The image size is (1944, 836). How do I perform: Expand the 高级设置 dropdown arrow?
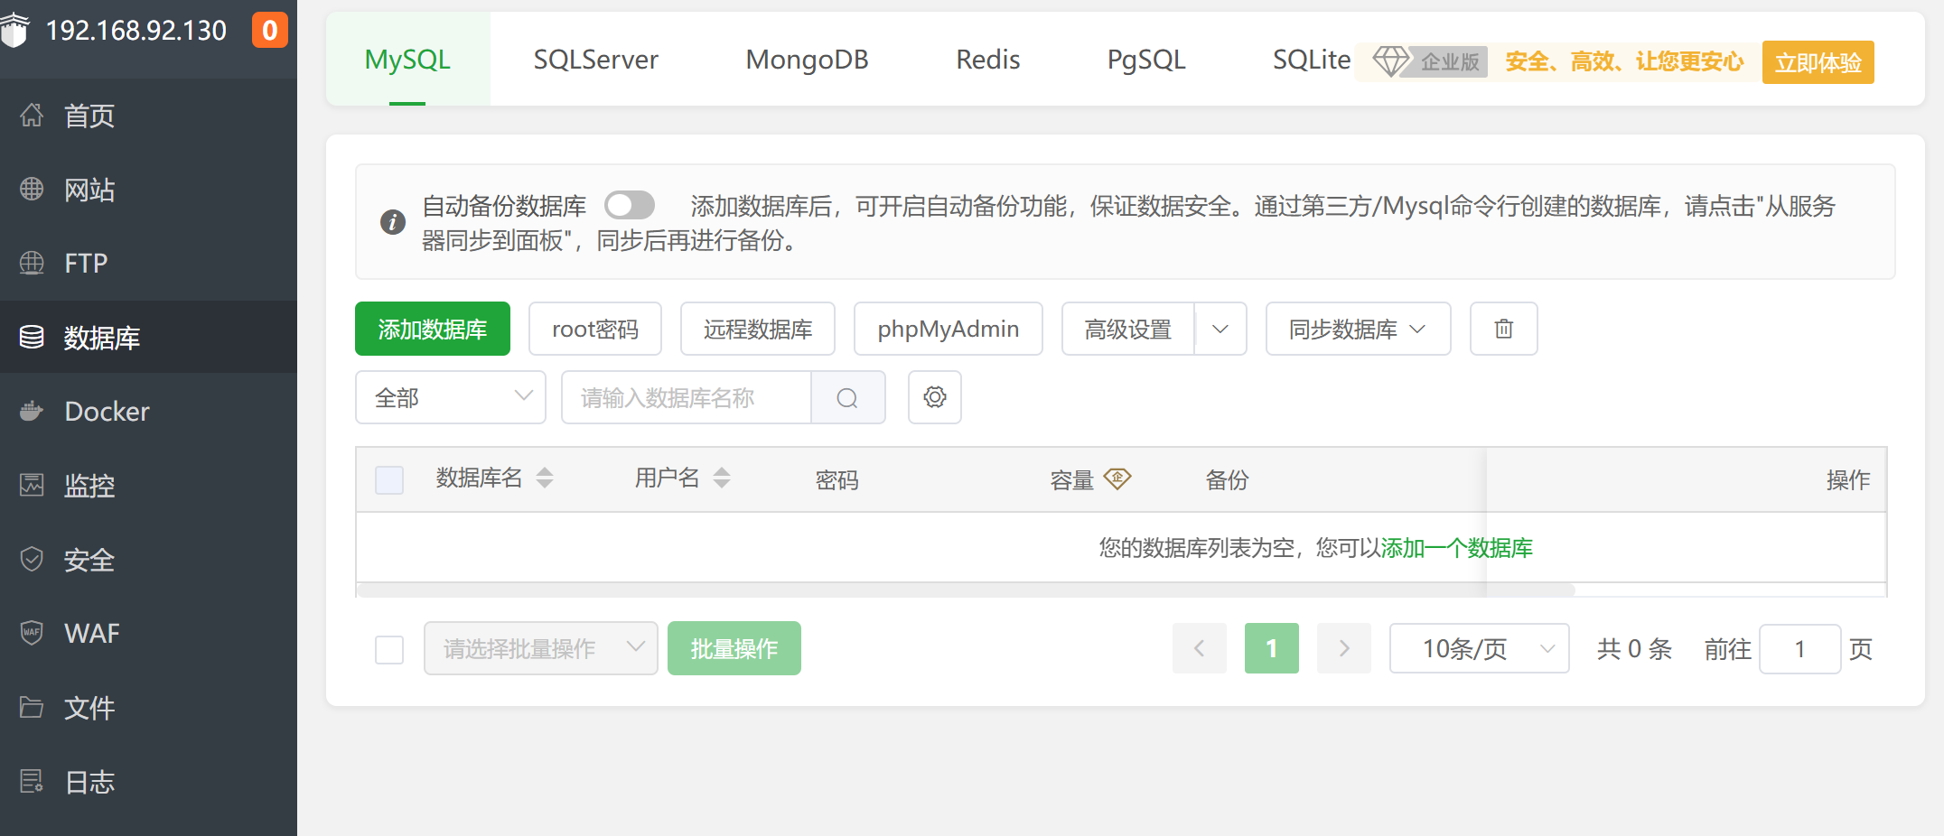pyautogui.click(x=1220, y=330)
